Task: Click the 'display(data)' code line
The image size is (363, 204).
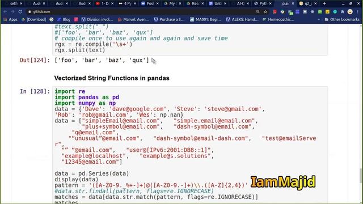Action: 77,179
